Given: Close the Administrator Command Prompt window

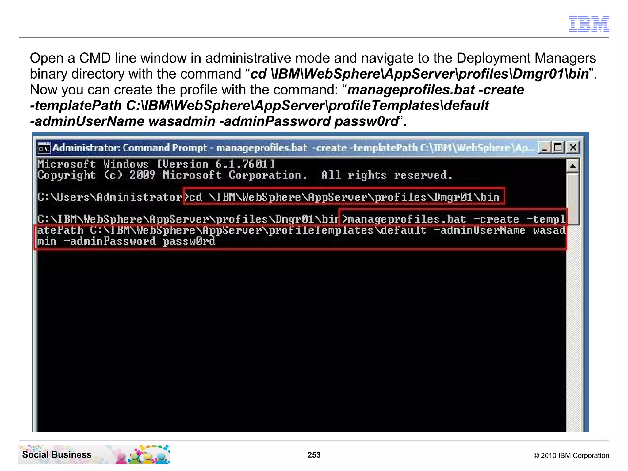Looking at the screenshot, I should click(x=572, y=148).
